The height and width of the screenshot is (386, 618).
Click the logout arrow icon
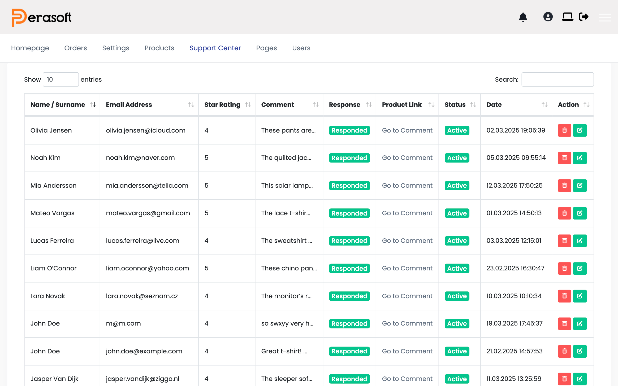[x=584, y=17]
